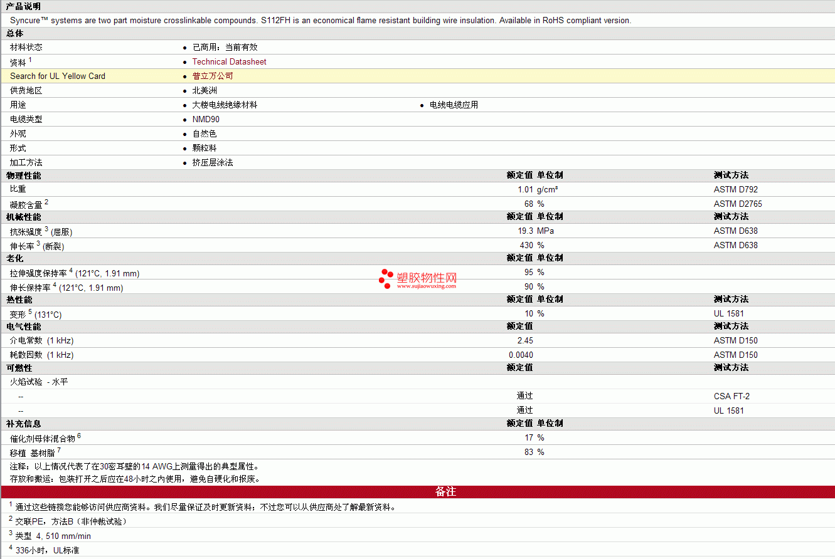
Task: Select the '火焰试验 - 水平' row label
Action: (39, 382)
